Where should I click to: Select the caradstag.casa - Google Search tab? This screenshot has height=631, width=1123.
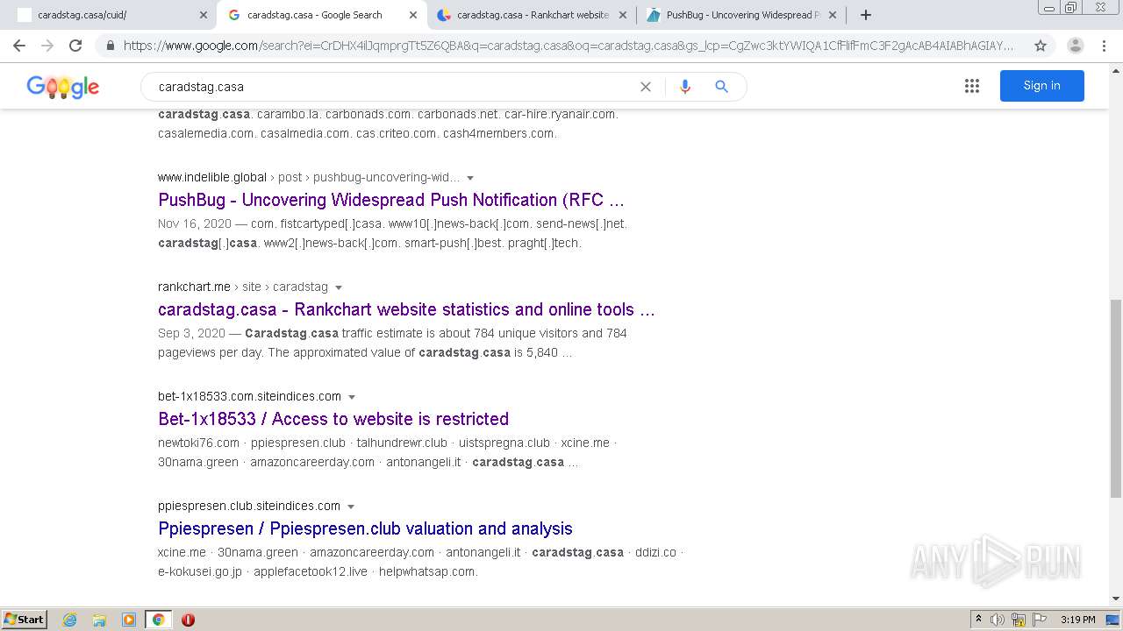[321, 15]
